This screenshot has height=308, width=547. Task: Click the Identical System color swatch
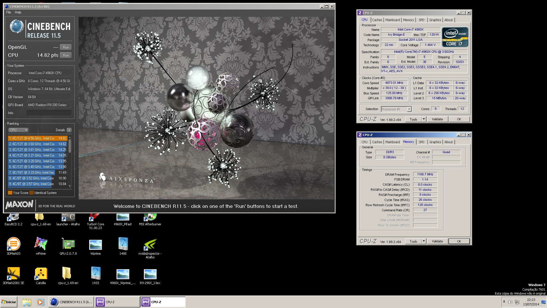pos(32,193)
